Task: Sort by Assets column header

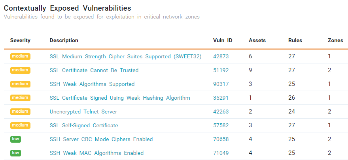Action: (257, 40)
